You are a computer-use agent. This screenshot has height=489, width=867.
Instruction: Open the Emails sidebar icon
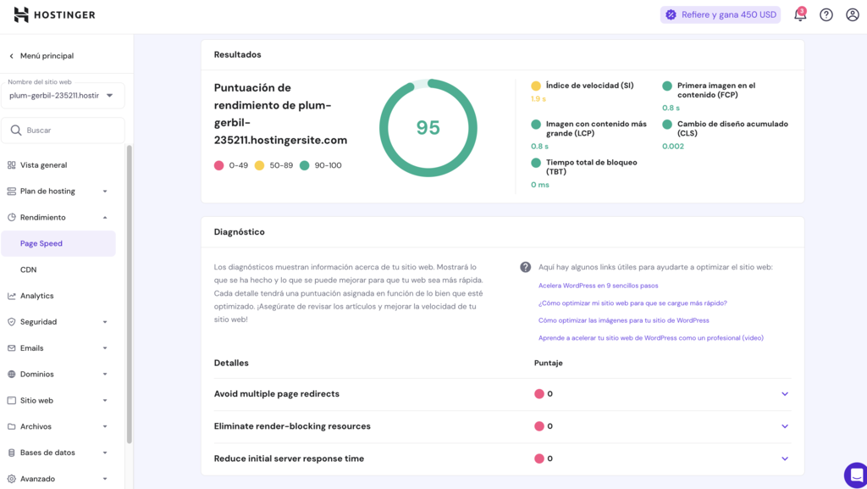coord(12,347)
